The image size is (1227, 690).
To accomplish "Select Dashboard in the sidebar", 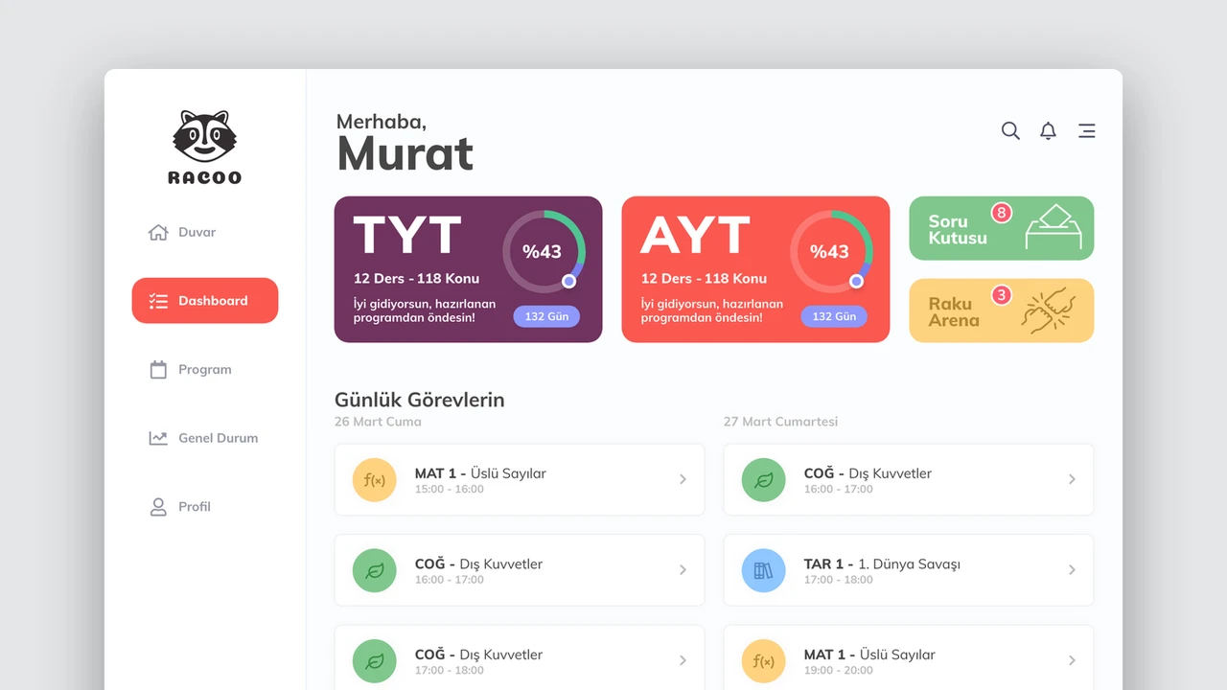I will pyautogui.click(x=205, y=301).
